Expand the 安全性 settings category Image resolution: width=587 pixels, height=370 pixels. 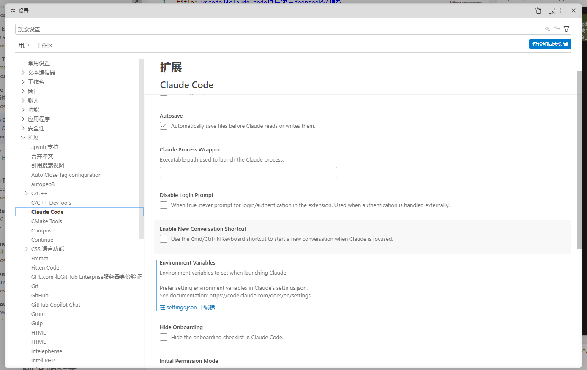(23, 128)
